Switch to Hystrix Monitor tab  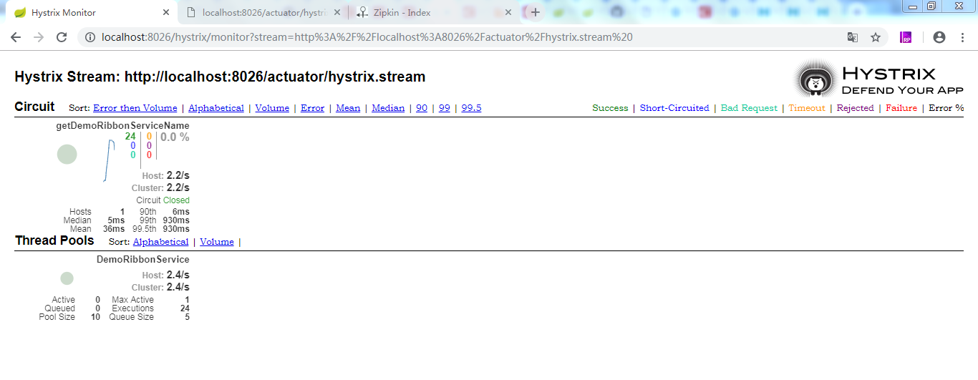click(89, 12)
